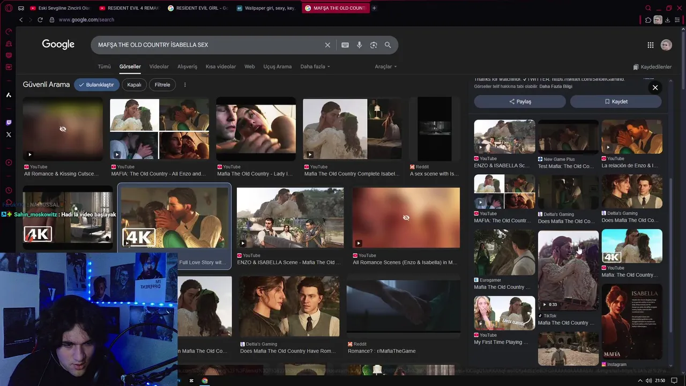Switch to the Uçuş Arama search tab
This screenshot has width=686, height=386.
278,66
